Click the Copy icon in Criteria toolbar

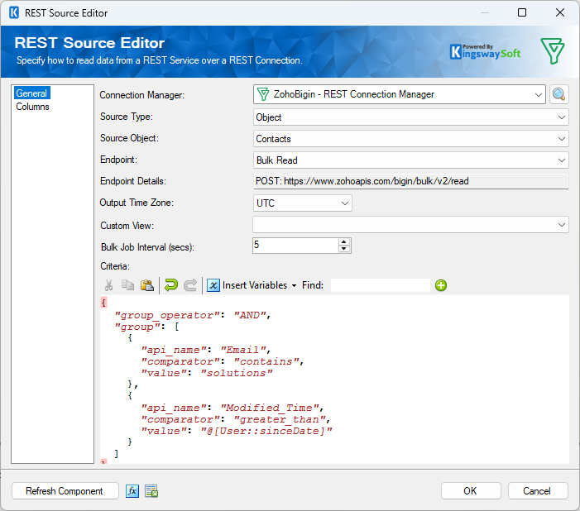[x=128, y=285]
